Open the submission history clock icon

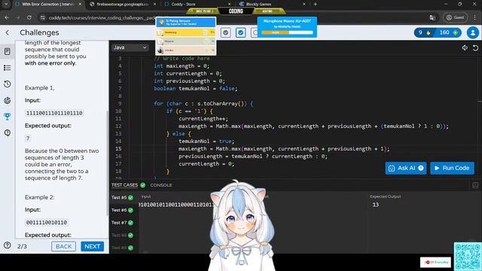pyautogui.click(x=8, y=84)
